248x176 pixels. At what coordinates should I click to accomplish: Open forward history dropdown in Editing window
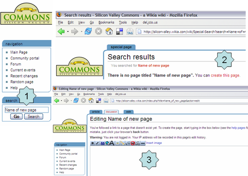[x=71, y=101]
